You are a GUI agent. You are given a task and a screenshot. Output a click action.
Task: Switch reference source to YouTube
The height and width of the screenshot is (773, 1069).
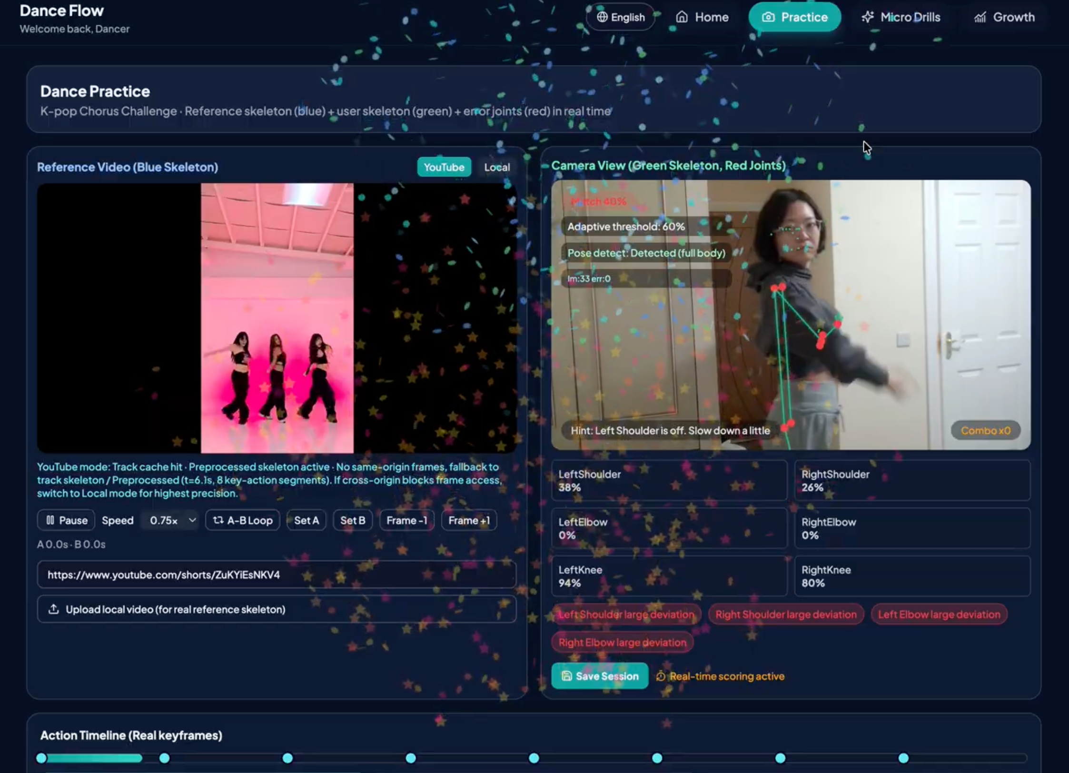tap(444, 167)
